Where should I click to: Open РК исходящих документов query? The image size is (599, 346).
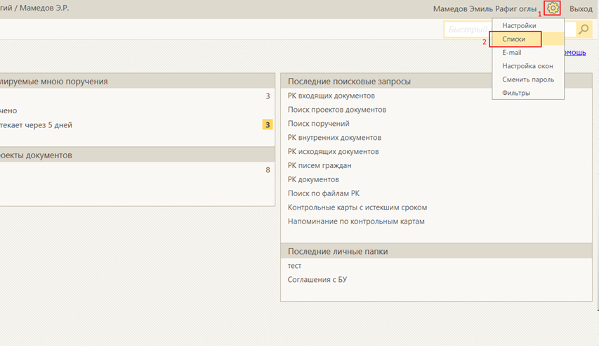[x=333, y=151]
